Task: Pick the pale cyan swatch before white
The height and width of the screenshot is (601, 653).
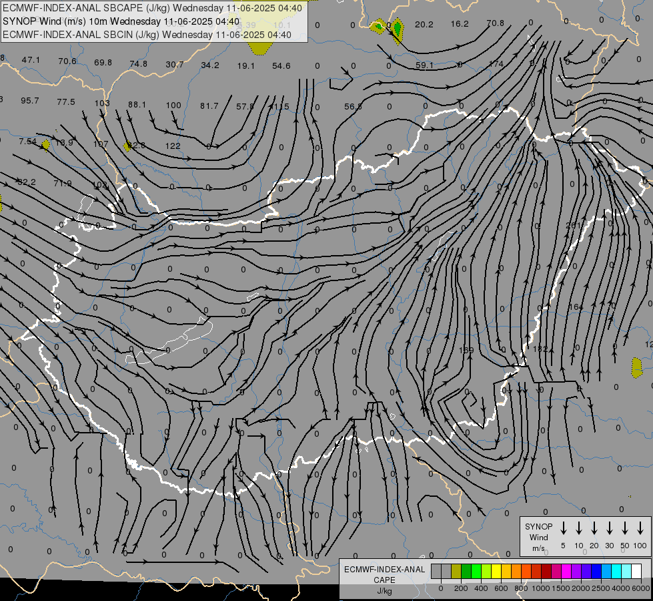Action: coord(626,571)
